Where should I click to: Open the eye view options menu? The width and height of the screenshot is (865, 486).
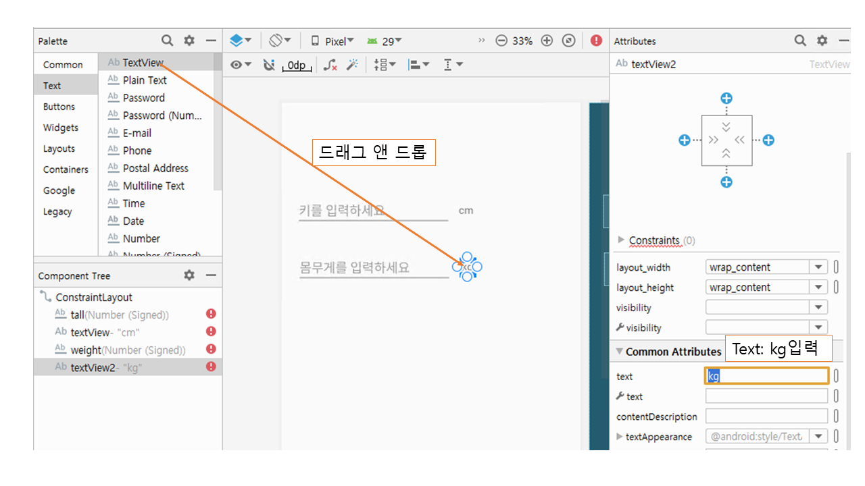[x=240, y=65]
